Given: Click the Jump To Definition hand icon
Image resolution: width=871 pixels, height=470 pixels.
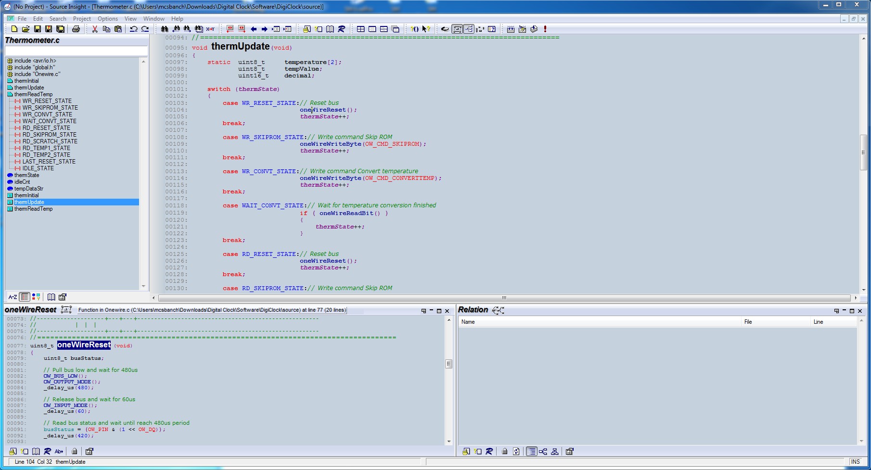Looking at the screenshot, I should point(307,29).
